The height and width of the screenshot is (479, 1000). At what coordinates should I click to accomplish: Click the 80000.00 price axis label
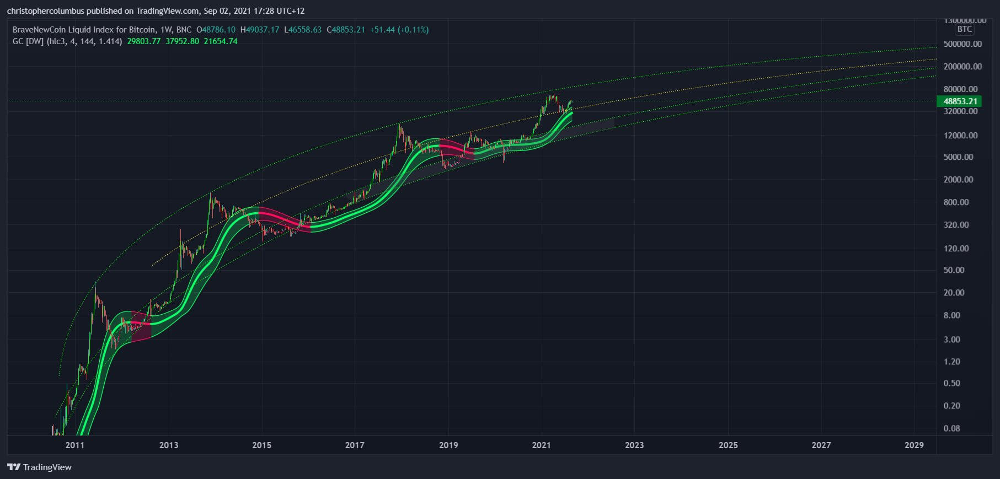click(x=960, y=89)
